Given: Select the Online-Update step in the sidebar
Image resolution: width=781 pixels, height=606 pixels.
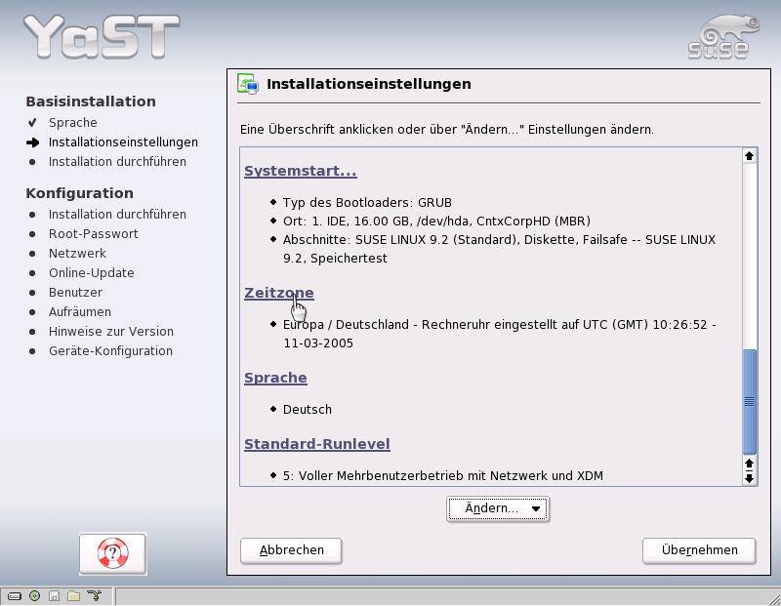Looking at the screenshot, I should pyautogui.click(x=91, y=273).
